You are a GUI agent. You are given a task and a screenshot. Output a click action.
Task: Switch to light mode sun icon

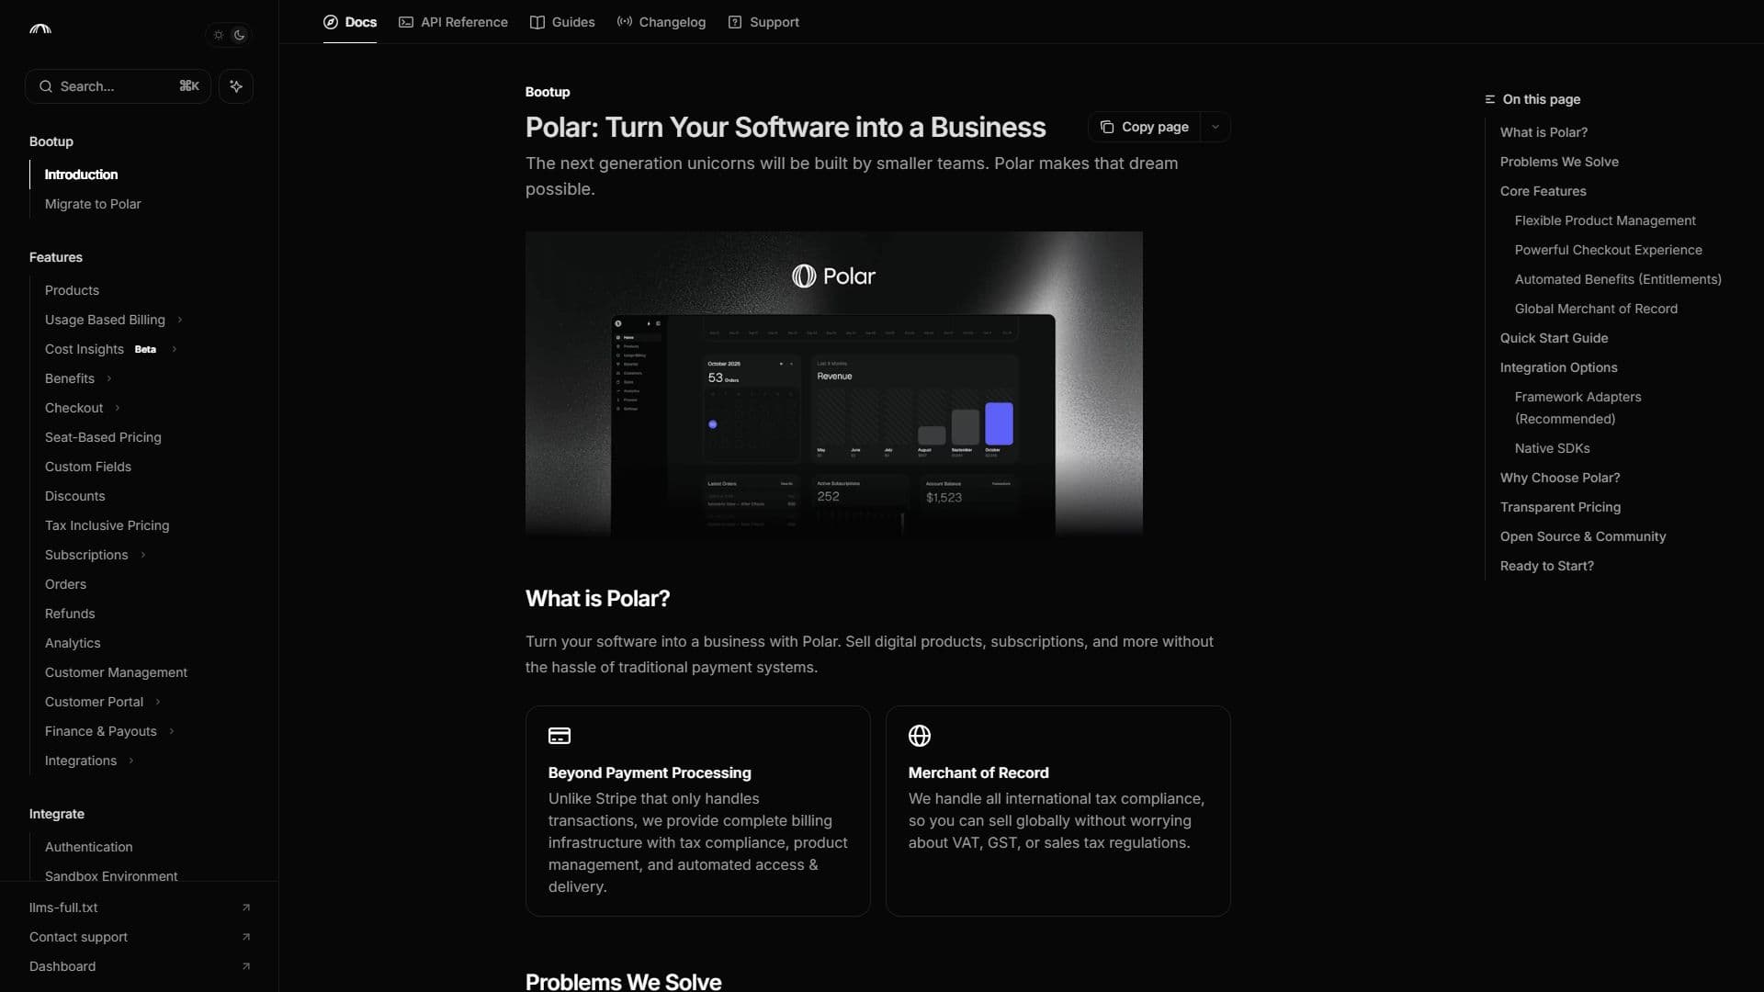click(x=219, y=35)
